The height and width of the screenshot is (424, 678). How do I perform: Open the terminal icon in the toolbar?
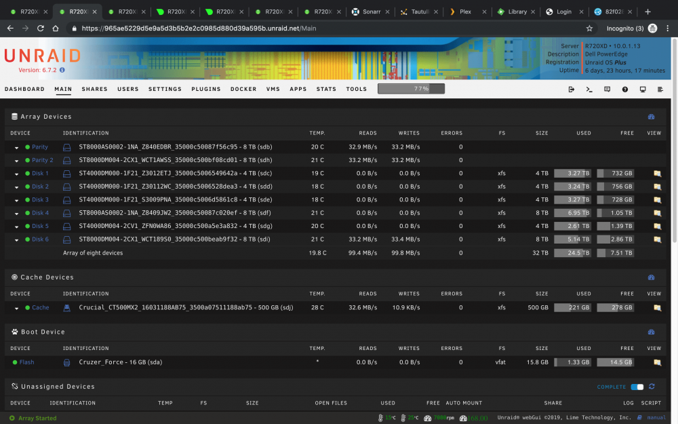(589, 89)
